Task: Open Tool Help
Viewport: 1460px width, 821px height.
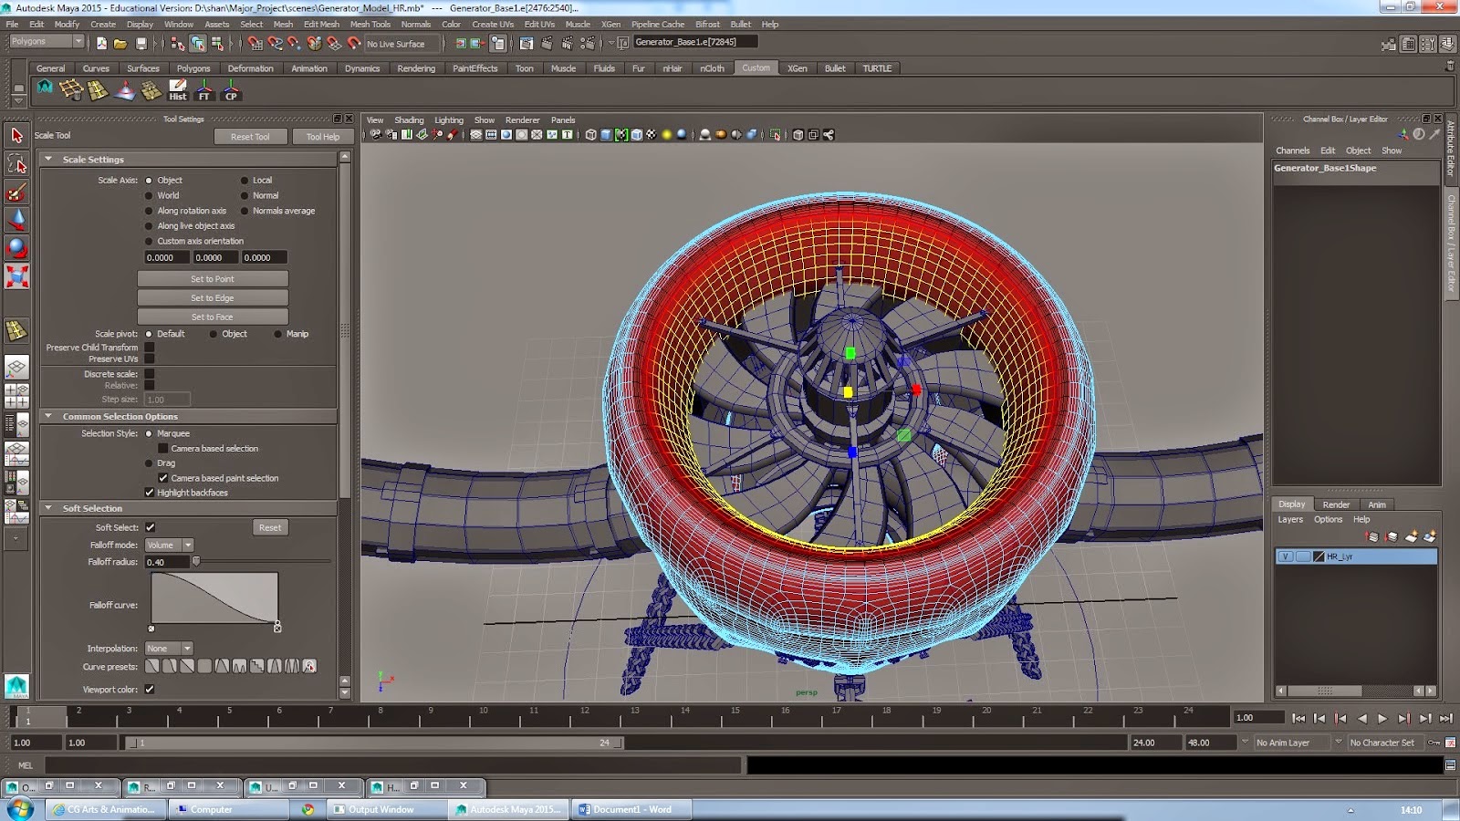Action: coord(323,137)
